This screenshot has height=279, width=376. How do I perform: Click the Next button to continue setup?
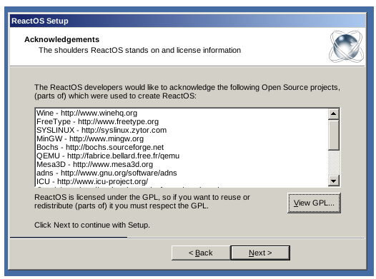(260, 253)
